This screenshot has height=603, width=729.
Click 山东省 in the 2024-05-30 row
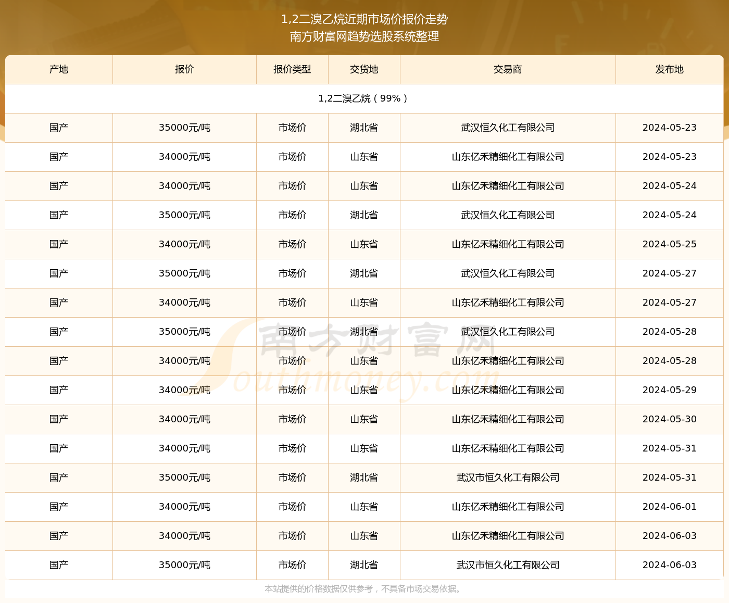click(x=364, y=419)
